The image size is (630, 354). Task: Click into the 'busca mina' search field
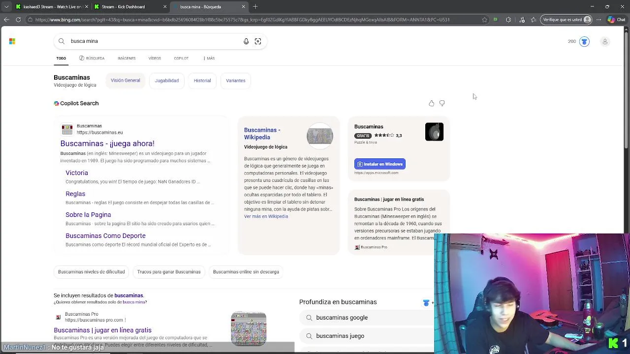click(x=153, y=41)
